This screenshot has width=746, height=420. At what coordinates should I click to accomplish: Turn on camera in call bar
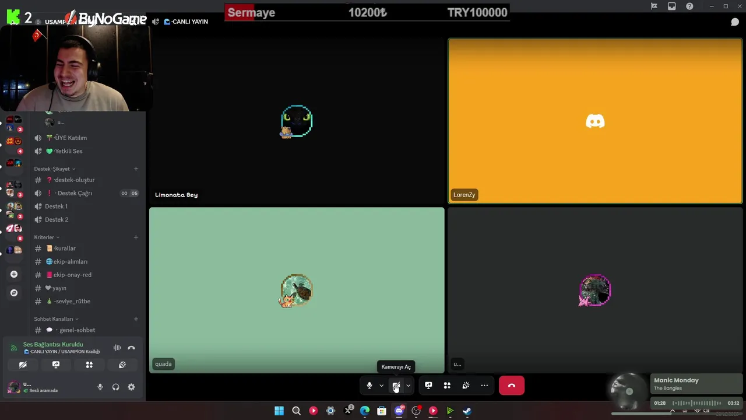click(x=396, y=386)
